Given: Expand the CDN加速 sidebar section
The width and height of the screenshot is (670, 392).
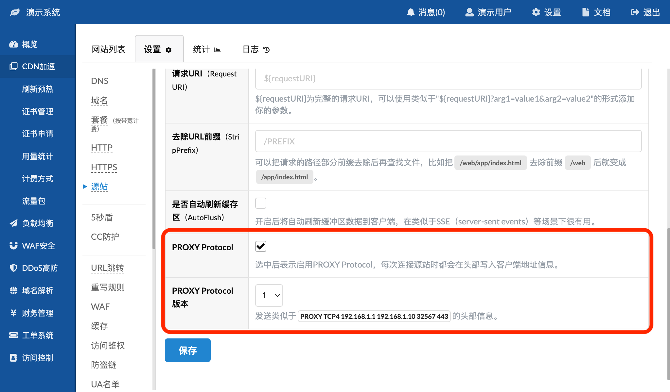Looking at the screenshot, I should [38, 66].
